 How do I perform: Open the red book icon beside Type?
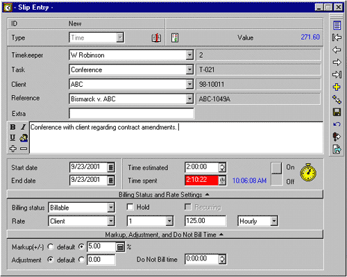point(156,37)
